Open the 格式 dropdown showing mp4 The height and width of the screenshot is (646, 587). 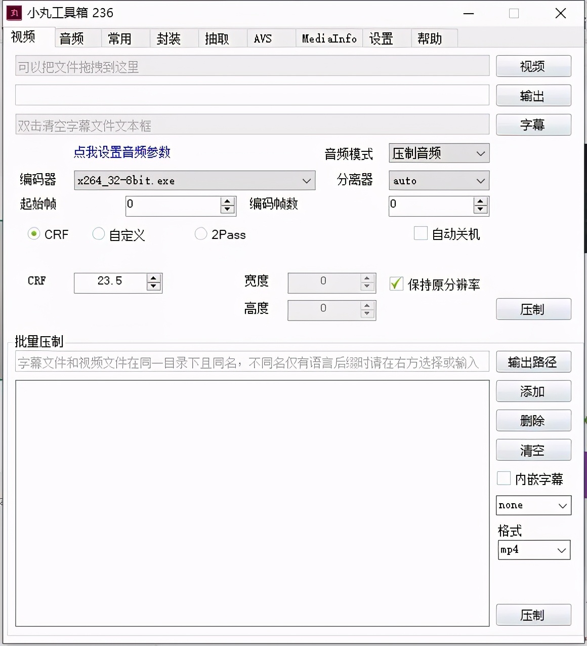534,550
